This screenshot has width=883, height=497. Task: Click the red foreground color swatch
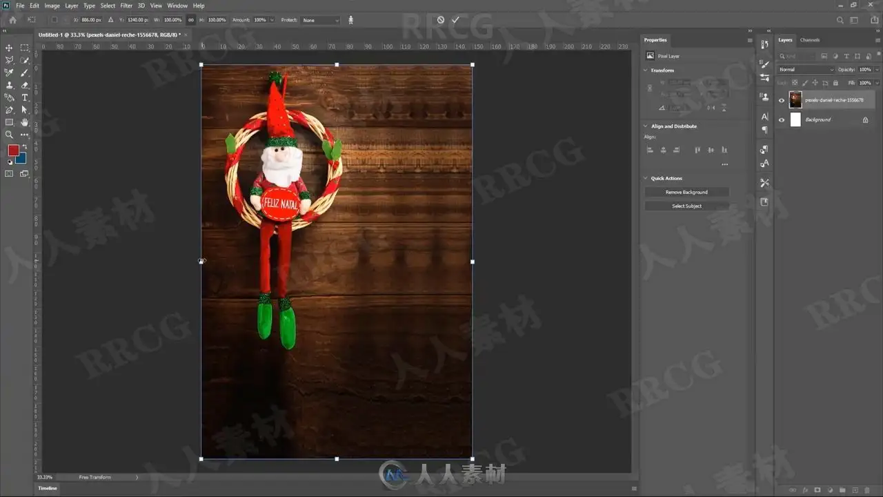tap(13, 150)
